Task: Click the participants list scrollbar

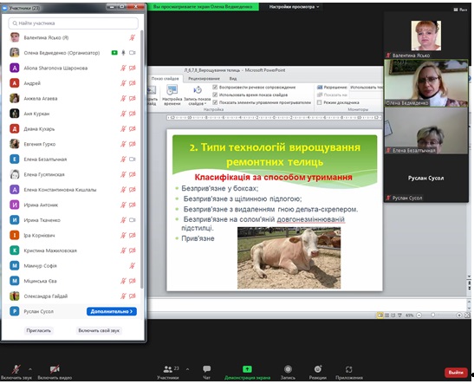Action: [x=142, y=159]
